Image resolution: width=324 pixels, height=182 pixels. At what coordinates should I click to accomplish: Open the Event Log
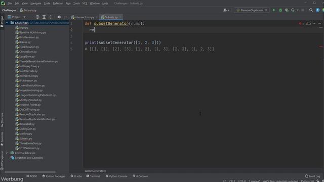pyautogui.click(x=312, y=176)
